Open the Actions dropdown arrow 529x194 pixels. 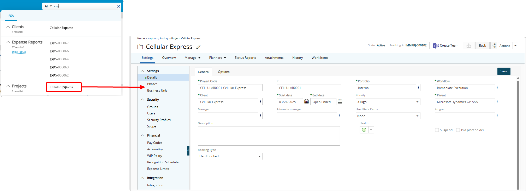pos(515,46)
